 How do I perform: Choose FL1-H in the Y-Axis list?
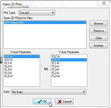[69, 63]
